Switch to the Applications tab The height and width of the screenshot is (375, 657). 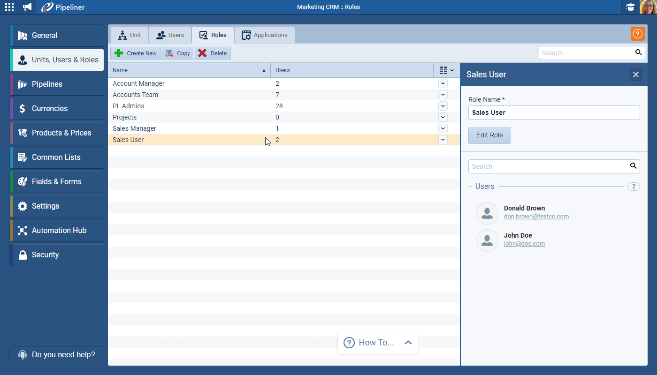point(264,35)
